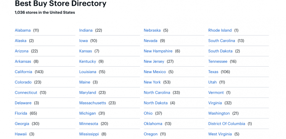Open the Alabama store listing
Image resolution: width=286 pixels, height=139 pixels.
[22, 30]
